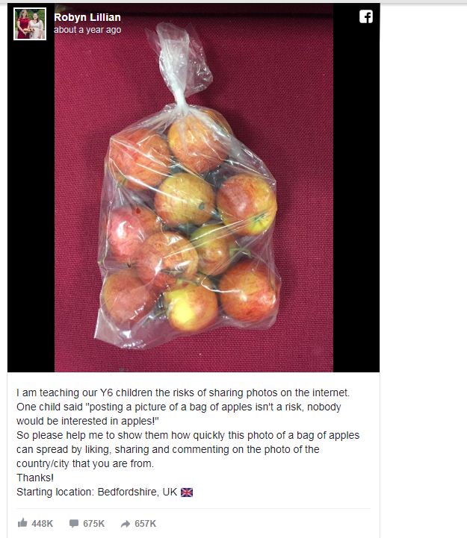Click the share arrow icon
Image resolution: width=467 pixels, height=538 pixels.
pyautogui.click(x=126, y=524)
